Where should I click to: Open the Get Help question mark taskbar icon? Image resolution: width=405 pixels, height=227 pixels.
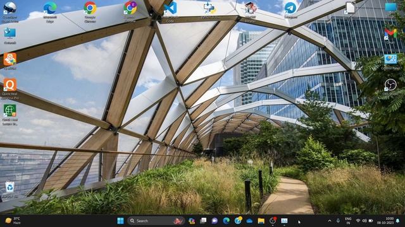pyautogui.click(x=238, y=221)
